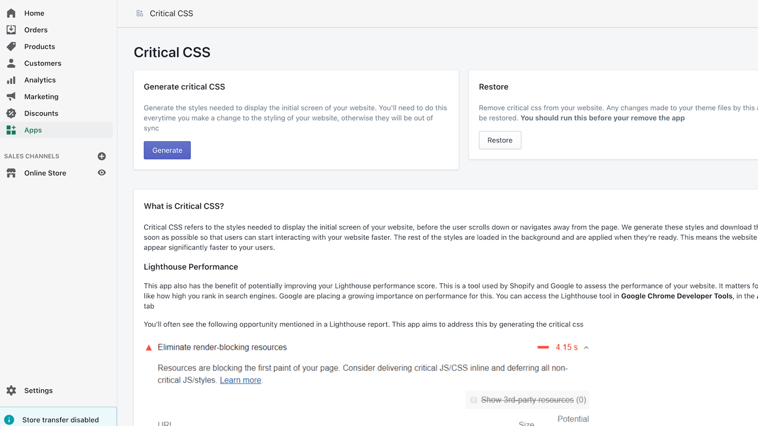The image size is (758, 426).
Task: Select Critical CSS in the breadcrumb bar
Action: click(171, 13)
